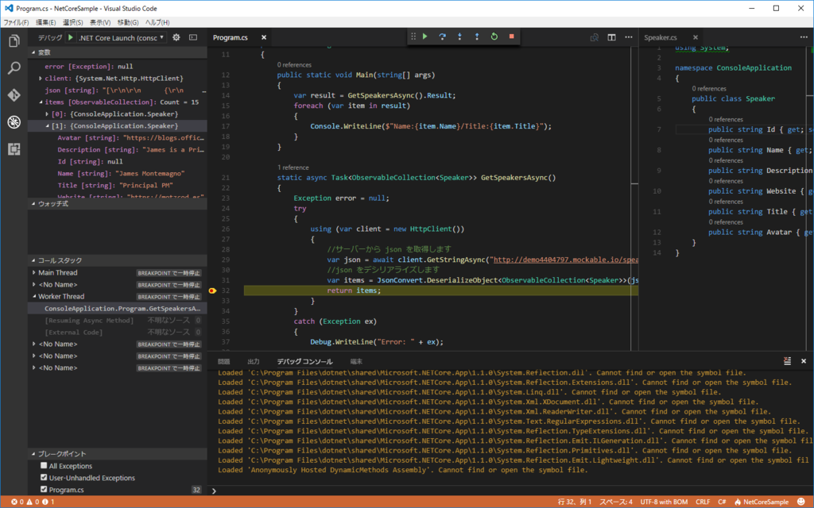This screenshot has height=508, width=814.
Task: Expand the client variable node
Action: [41, 79]
